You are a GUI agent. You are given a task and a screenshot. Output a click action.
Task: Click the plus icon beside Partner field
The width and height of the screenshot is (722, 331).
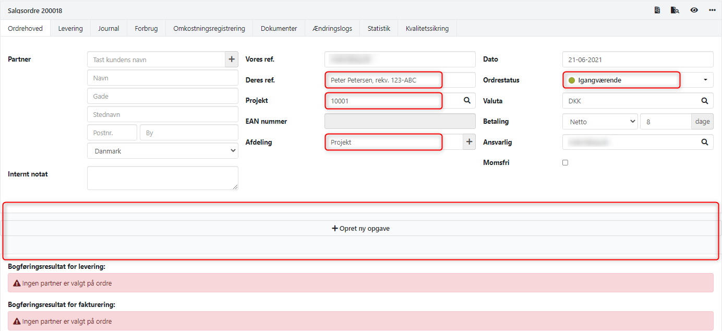(231, 60)
